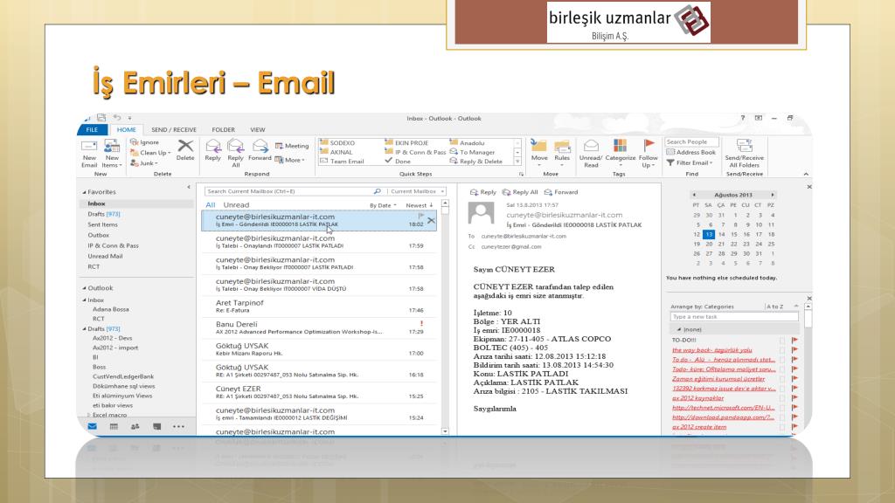Open the Banu Dereli AX 2012 workshop email

pos(321,328)
